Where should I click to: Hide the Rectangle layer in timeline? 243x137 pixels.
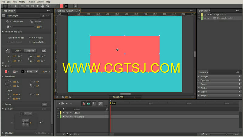point(67,117)
